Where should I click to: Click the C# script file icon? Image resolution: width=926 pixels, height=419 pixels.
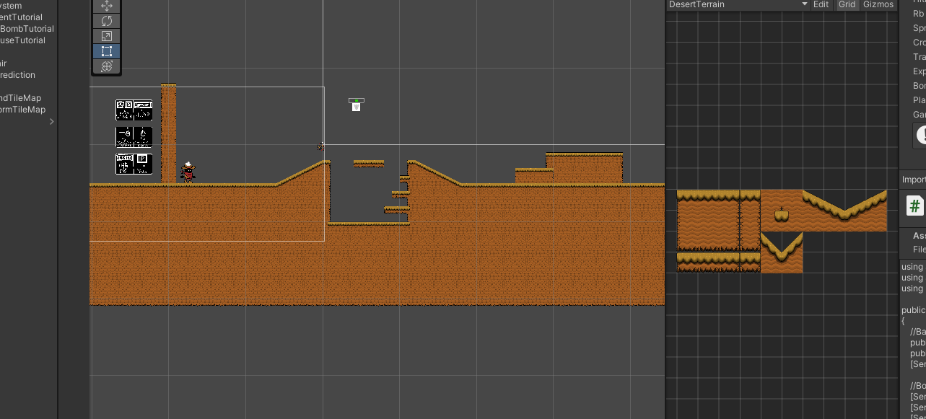point(914,206)
